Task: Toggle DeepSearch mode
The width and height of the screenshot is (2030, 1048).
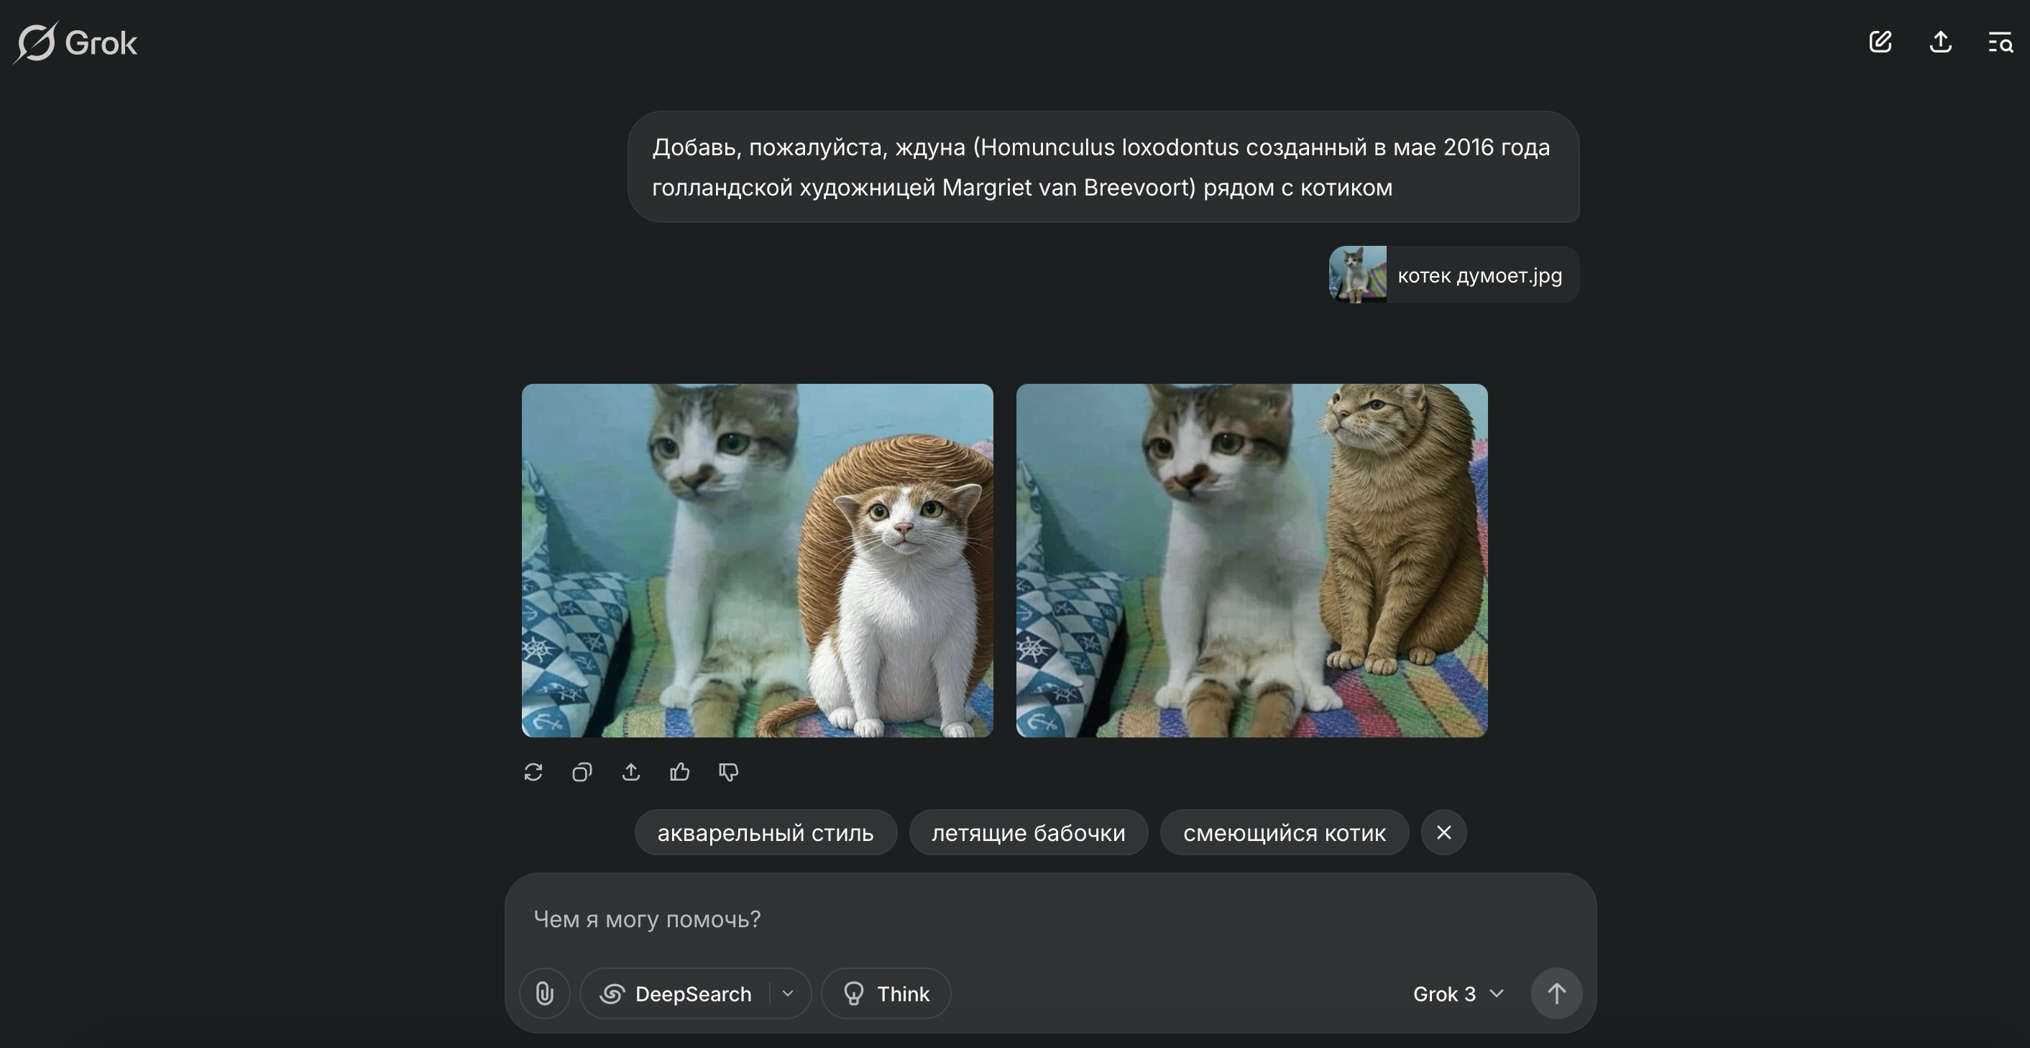Action: pyautogui.click(x=676, y=993)
